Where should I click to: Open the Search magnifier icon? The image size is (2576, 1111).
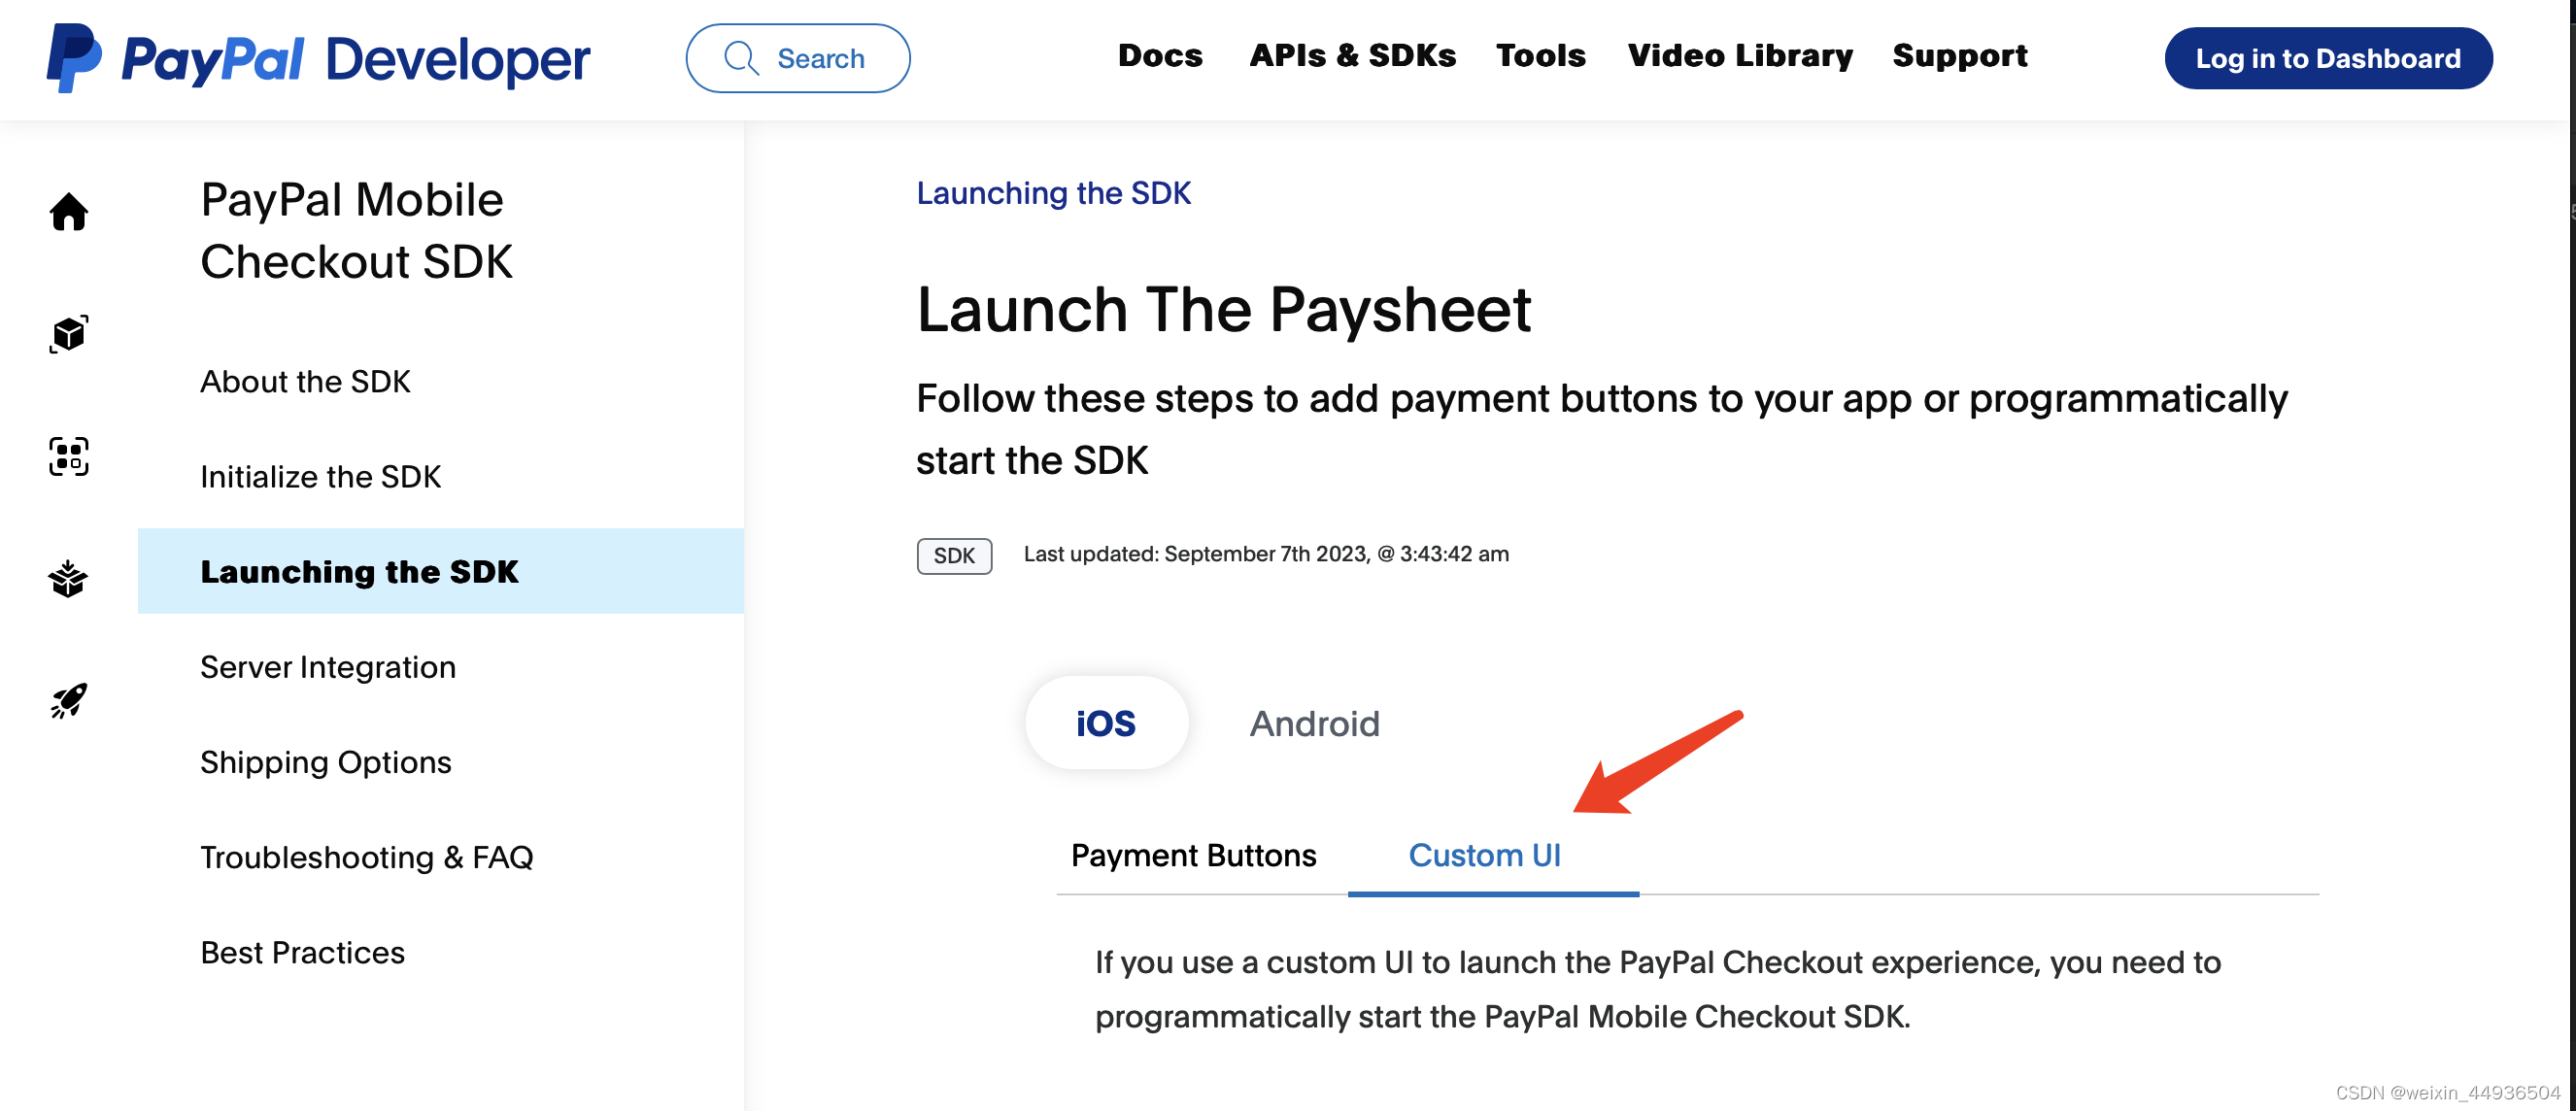(740, 58)
